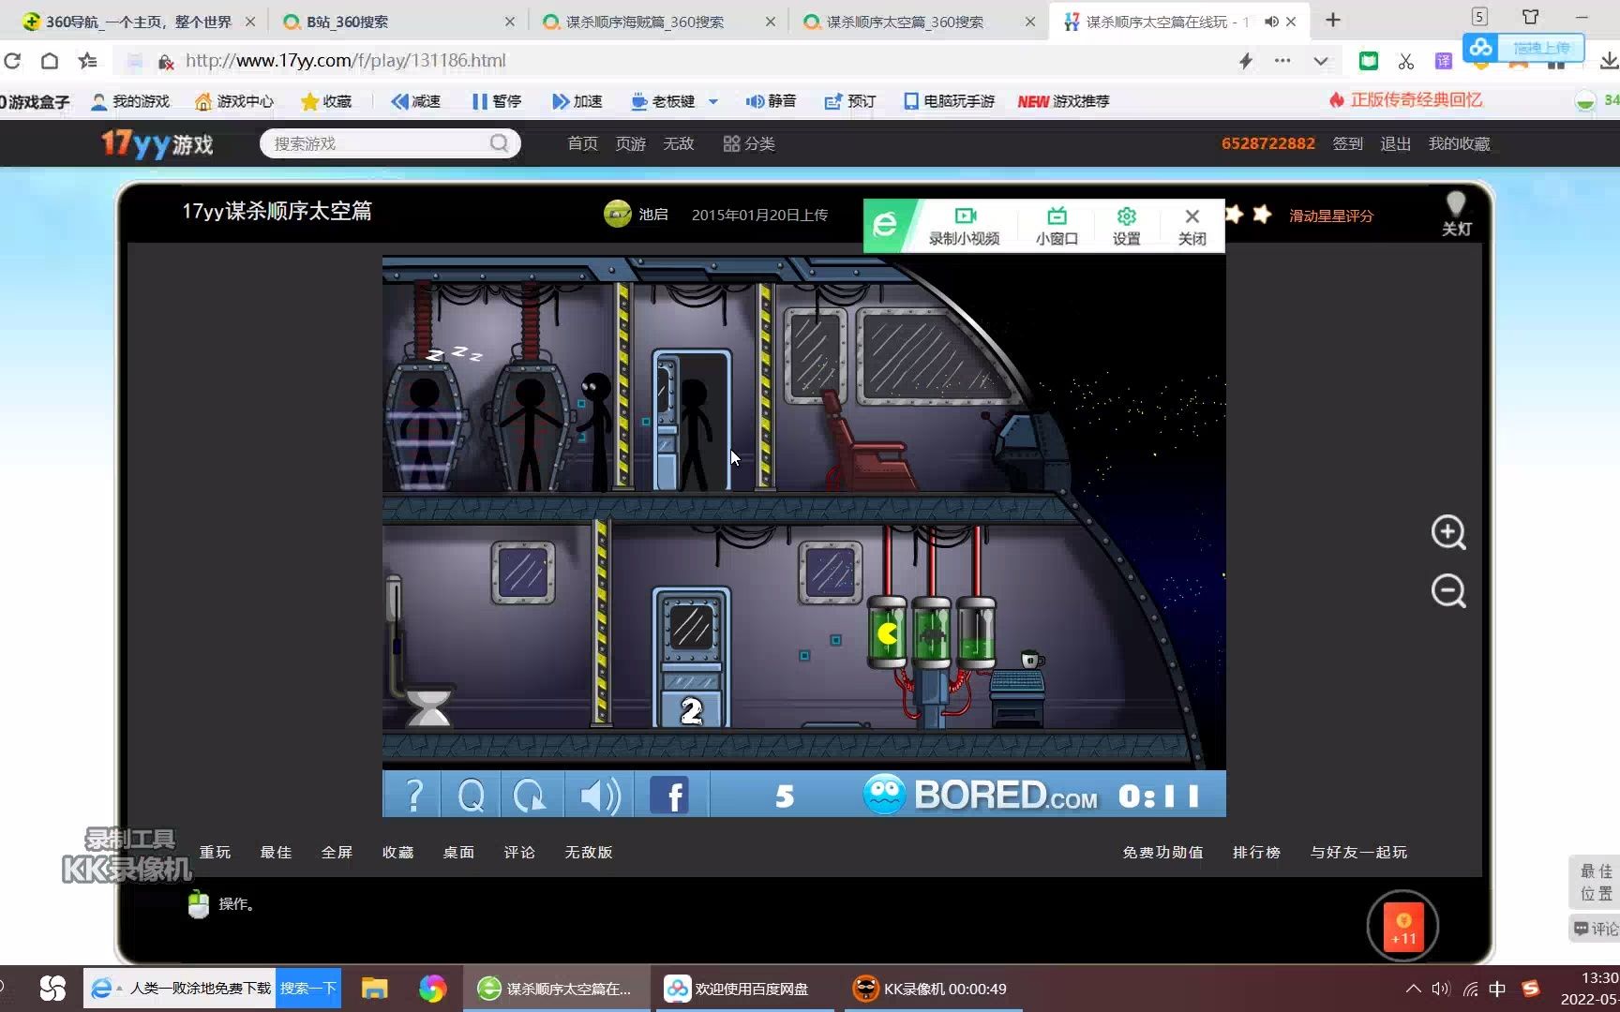Go to 首页 in site navigation
Viewport: 1620px width, 1012px height.
coord(582,143)
